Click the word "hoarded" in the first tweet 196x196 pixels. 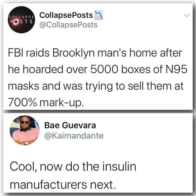click(x=43, y=69)
